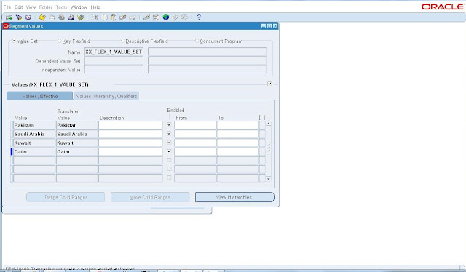Click the flexfield box in Pakistan row
This screenshot has width=466, height=272.
tap(262, 125)
